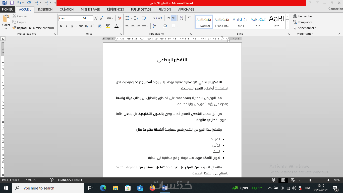The image size is (343, 193).
Task: Apply strikethrough (abc) formatting
Action: click(x=81, y=26)
